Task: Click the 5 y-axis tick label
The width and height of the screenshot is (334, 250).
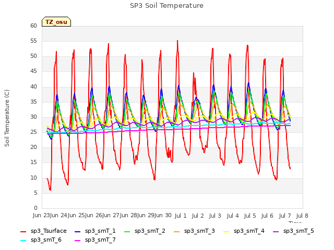Action: (35, 193)
